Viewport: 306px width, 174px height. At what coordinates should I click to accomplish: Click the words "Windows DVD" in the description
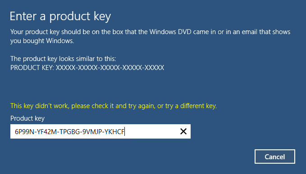pyautogui.click(x=170, y=32)
